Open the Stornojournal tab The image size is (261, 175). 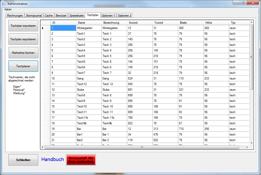point(34,16)
